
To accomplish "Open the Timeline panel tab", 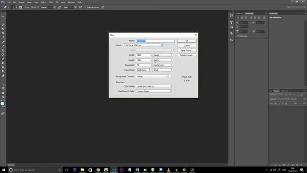I will pos(11,165).
